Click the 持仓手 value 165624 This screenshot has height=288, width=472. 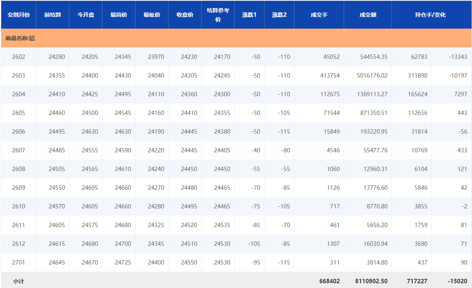(417, 94)
